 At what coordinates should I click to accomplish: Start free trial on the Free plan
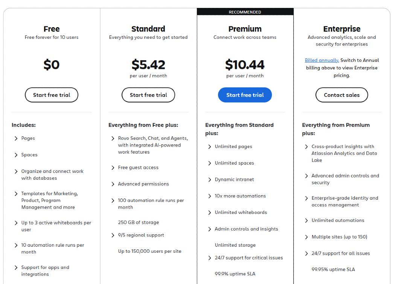pyautogui.click(x=51, y=95)
